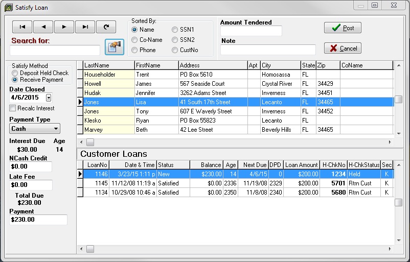Image resolution: width=410 pixels, height=262 pixels.
Task: Click the City column header
Action: tap(281, 65)
